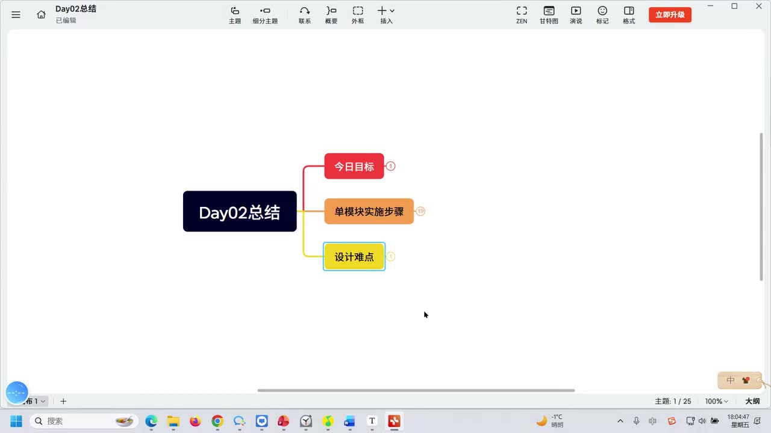This screenshot has width=771, height=433.
Task: Open the blue magnifier refresh taskbar app
Action: click(240, 421)
